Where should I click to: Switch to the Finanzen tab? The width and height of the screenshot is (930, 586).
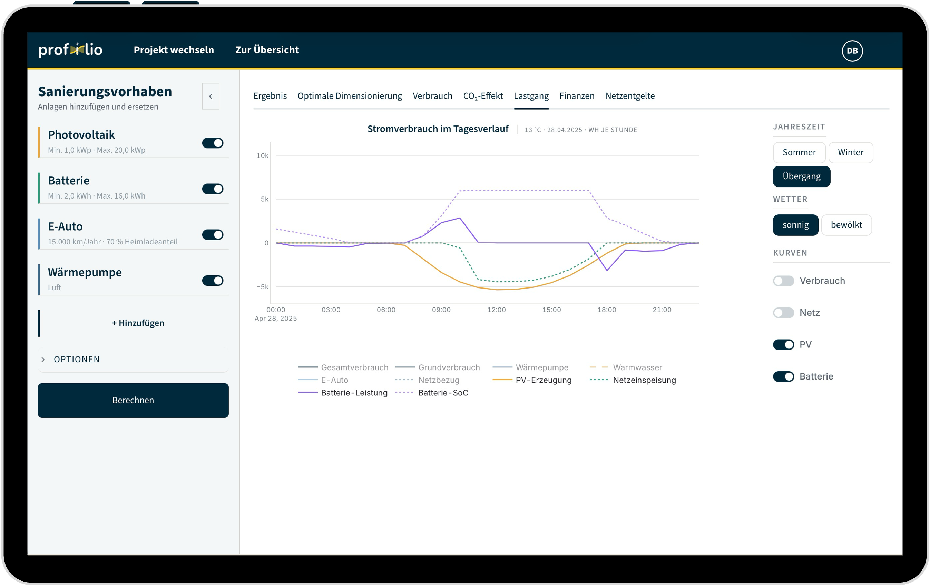point(577,96)
